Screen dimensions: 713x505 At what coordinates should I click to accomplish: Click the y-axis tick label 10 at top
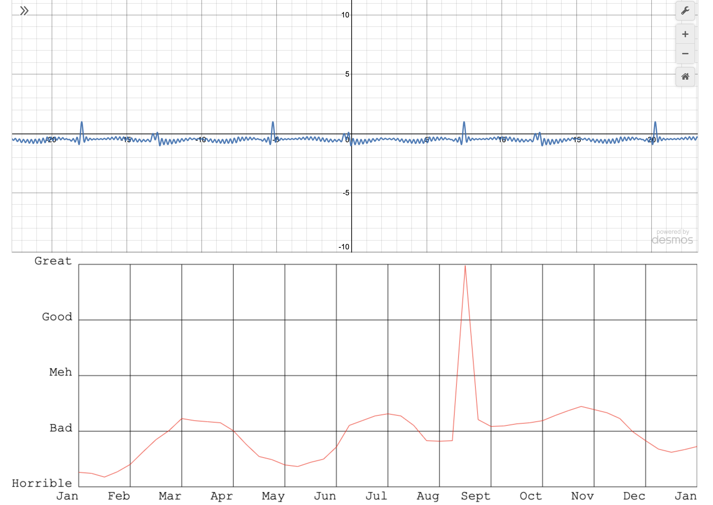(345, 15)
